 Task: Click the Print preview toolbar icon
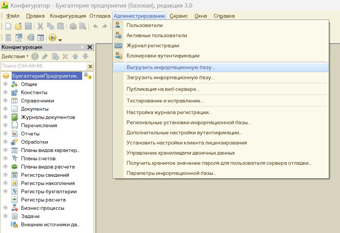[x=83, y=26]
